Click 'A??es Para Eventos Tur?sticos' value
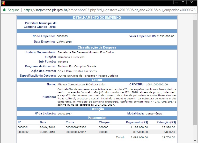198x143 pixels. pos(77,71)
